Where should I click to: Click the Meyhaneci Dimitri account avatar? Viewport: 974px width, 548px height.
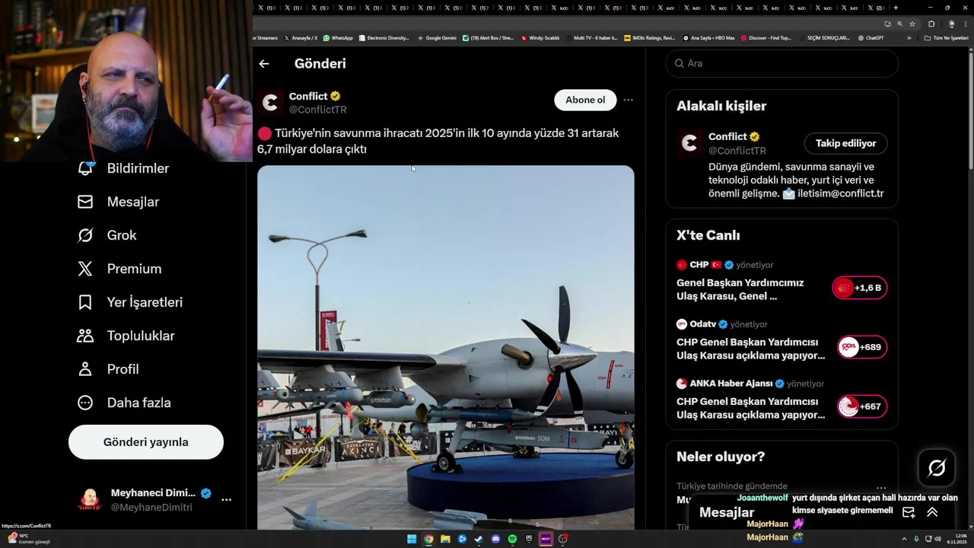tap(90, 500)
